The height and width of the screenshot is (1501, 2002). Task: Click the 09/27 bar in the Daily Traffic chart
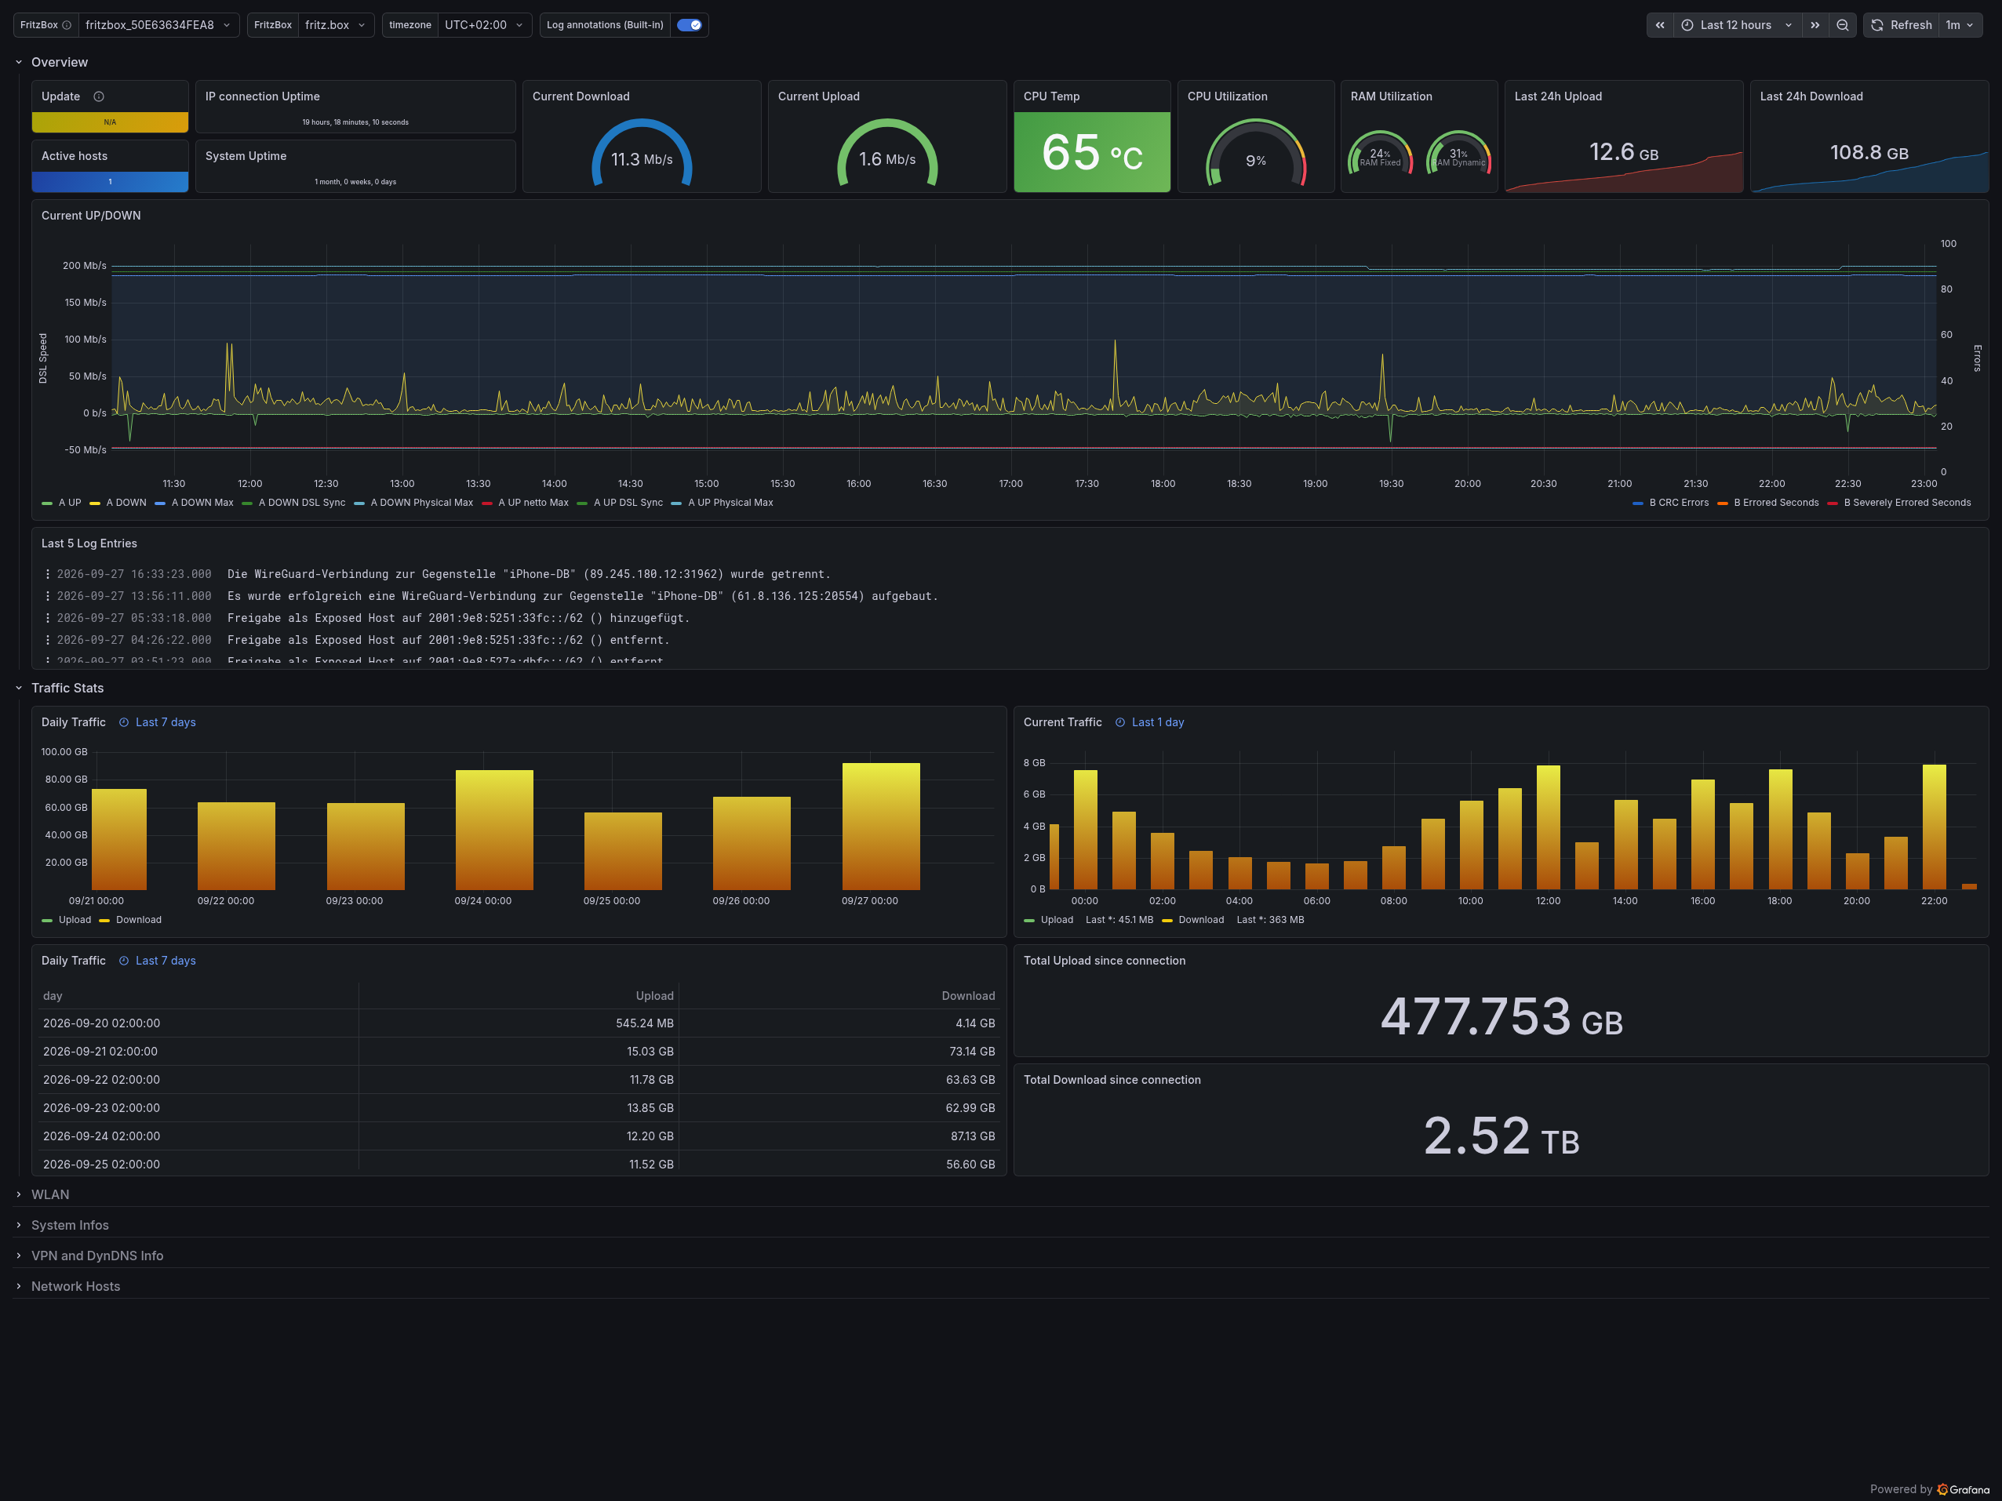[x=881, y=826]
